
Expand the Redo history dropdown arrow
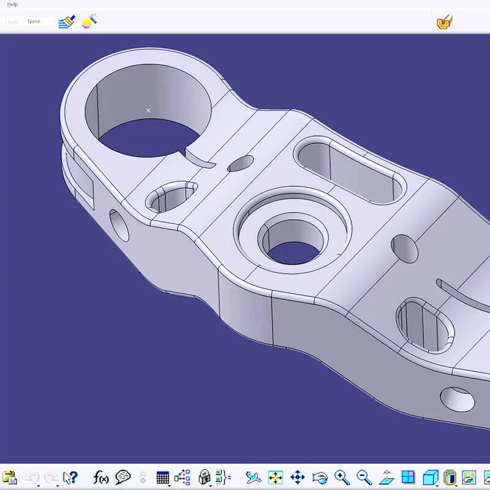pos(58,486)
